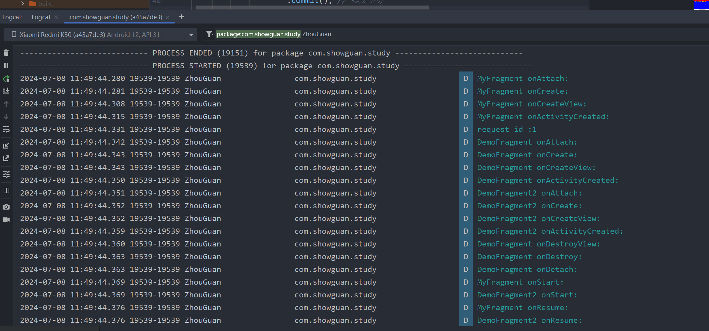Clear logcat with the trash icon
This screenshot has height=331, width=709.
coord(6,53)
